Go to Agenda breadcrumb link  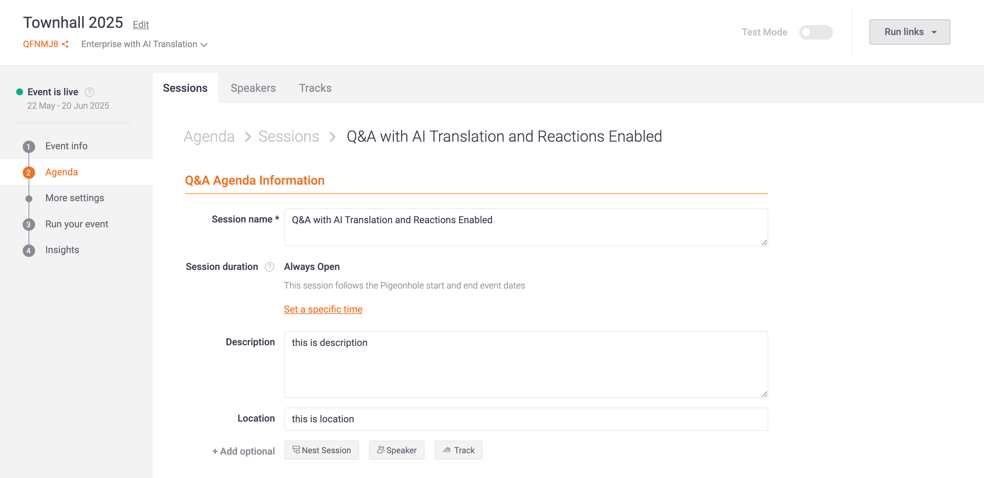(209, 137)
